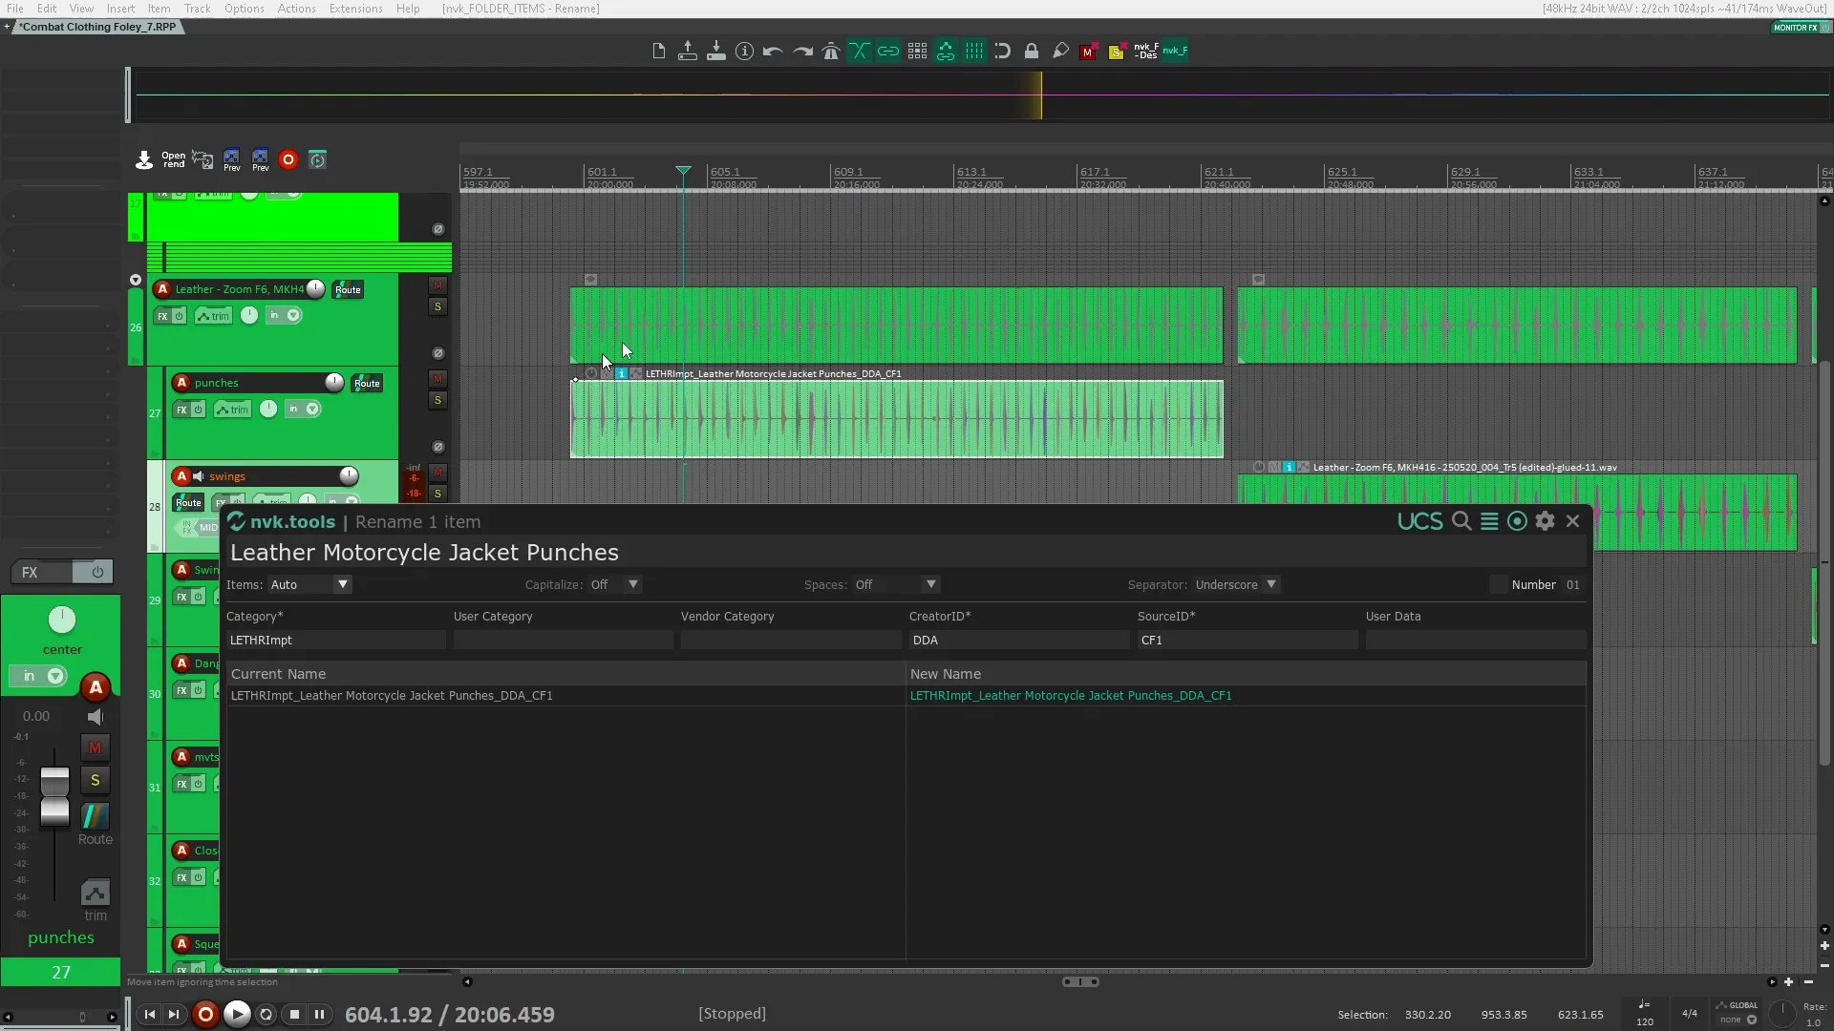Click Route button on Leather track
1834x1031 pixels.
[348, 289]
